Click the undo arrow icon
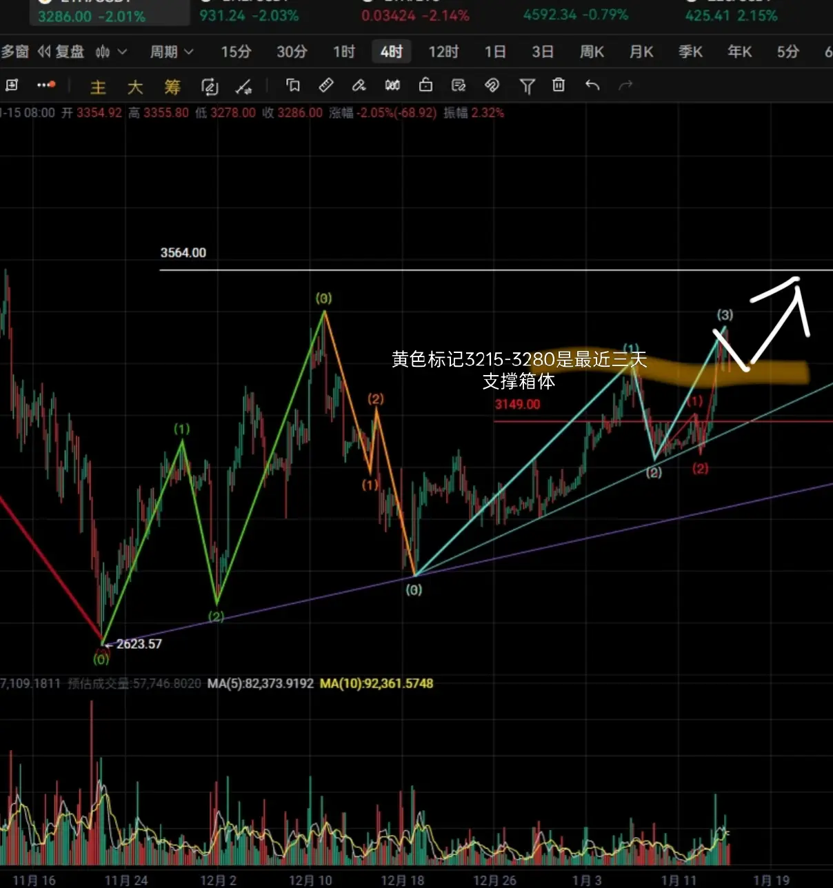The width and height of the screenshot is (833, 888). coord(592,85)
